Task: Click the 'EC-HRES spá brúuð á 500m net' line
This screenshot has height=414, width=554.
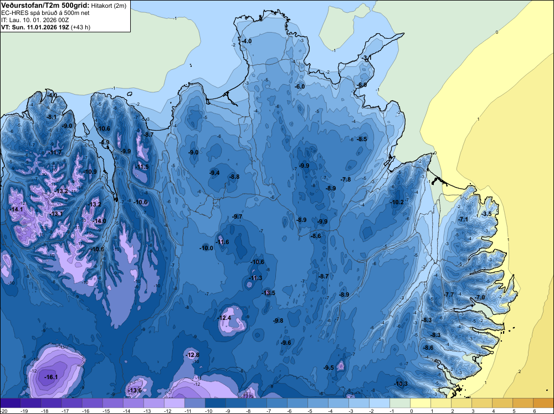Action: coord(45,13)
